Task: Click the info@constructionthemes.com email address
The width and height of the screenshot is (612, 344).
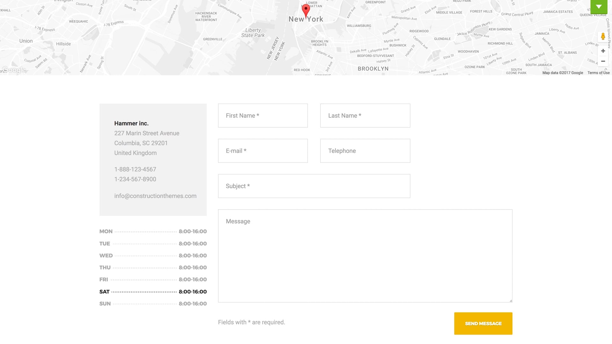Action: (x=155, y=196)
